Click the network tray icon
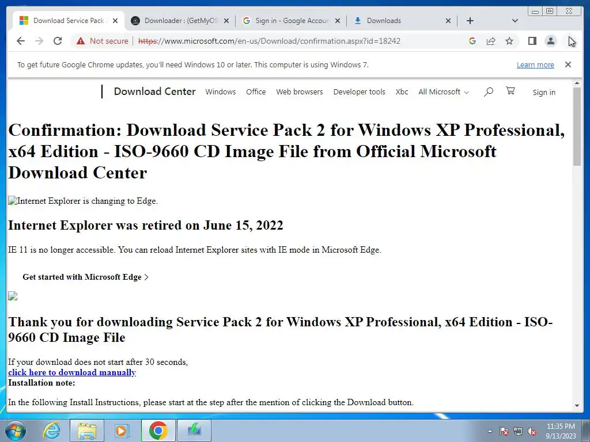 518,431
